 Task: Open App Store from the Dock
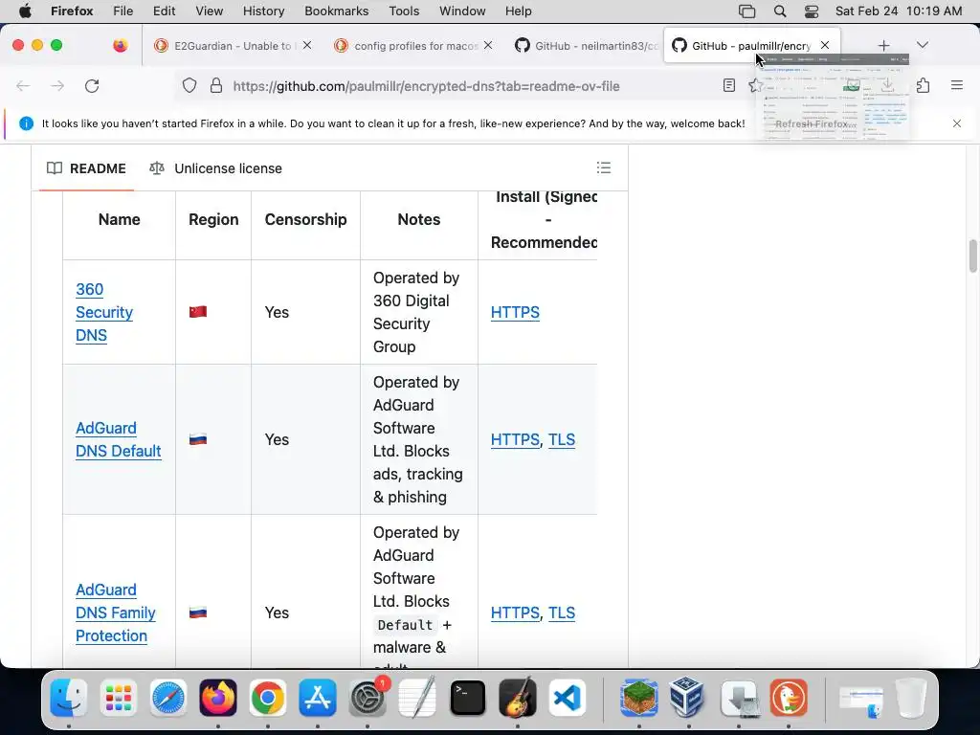(318, 698)
